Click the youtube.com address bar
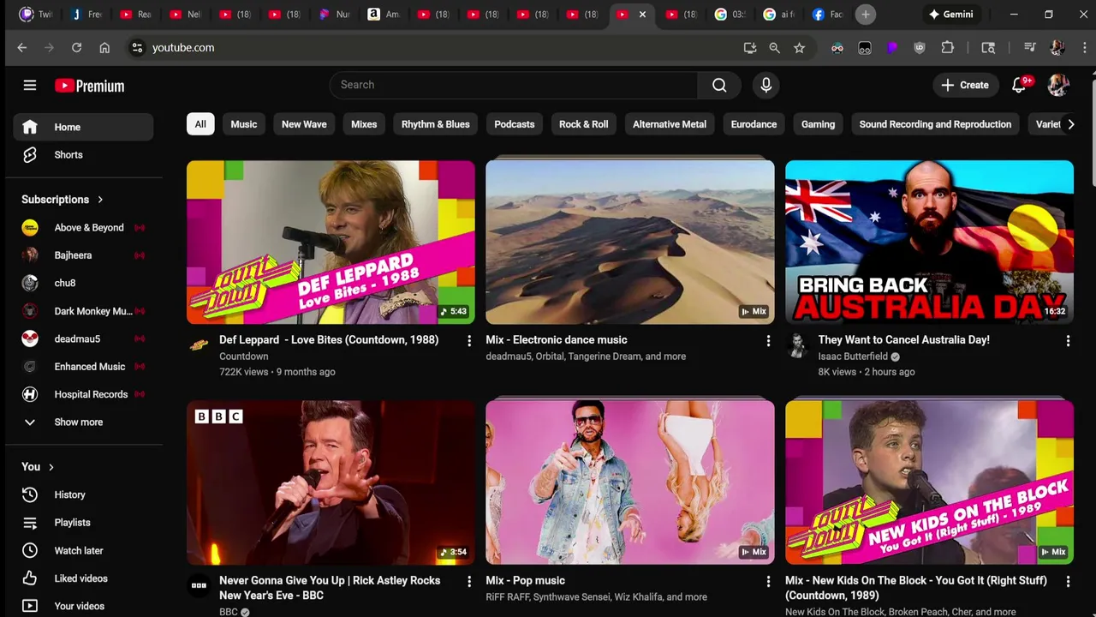 (432, 48)
